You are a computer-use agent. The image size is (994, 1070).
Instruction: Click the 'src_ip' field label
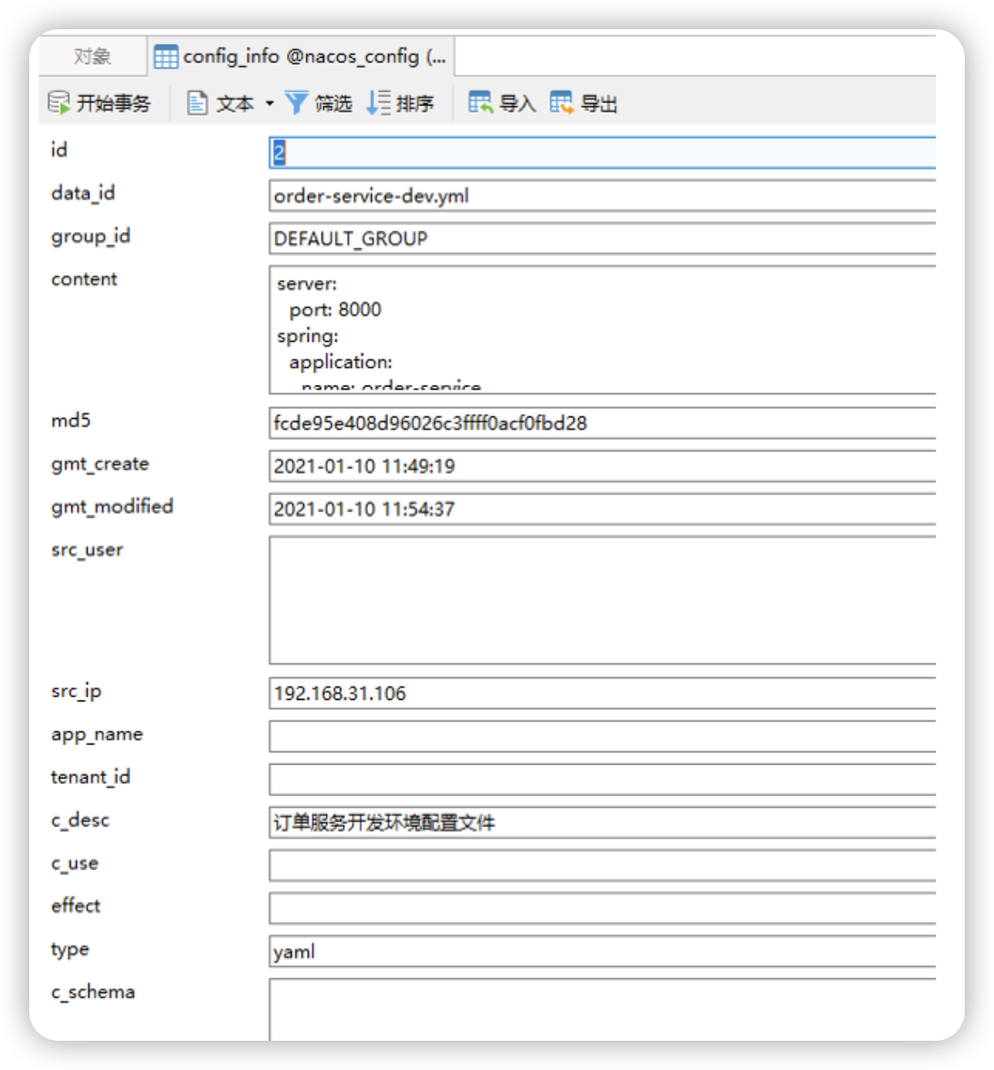[76, 691]
